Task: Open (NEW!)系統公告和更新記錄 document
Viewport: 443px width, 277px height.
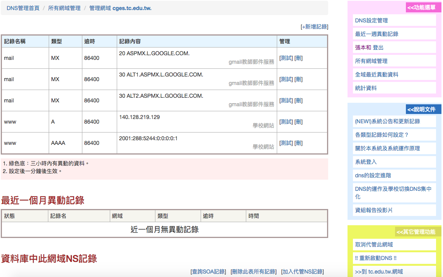Action: click(x=387, y=121)
